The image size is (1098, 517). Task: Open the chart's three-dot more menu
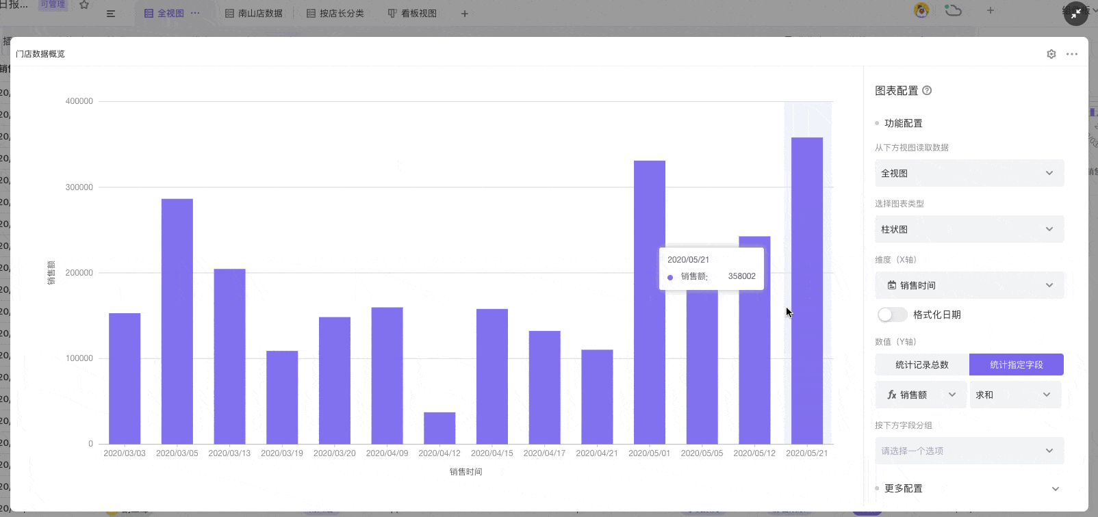click(1072, 54)
